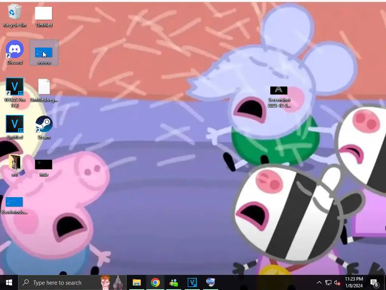Open the messenger people icon on taskbar
386x290 pixels.
[173, 282]
